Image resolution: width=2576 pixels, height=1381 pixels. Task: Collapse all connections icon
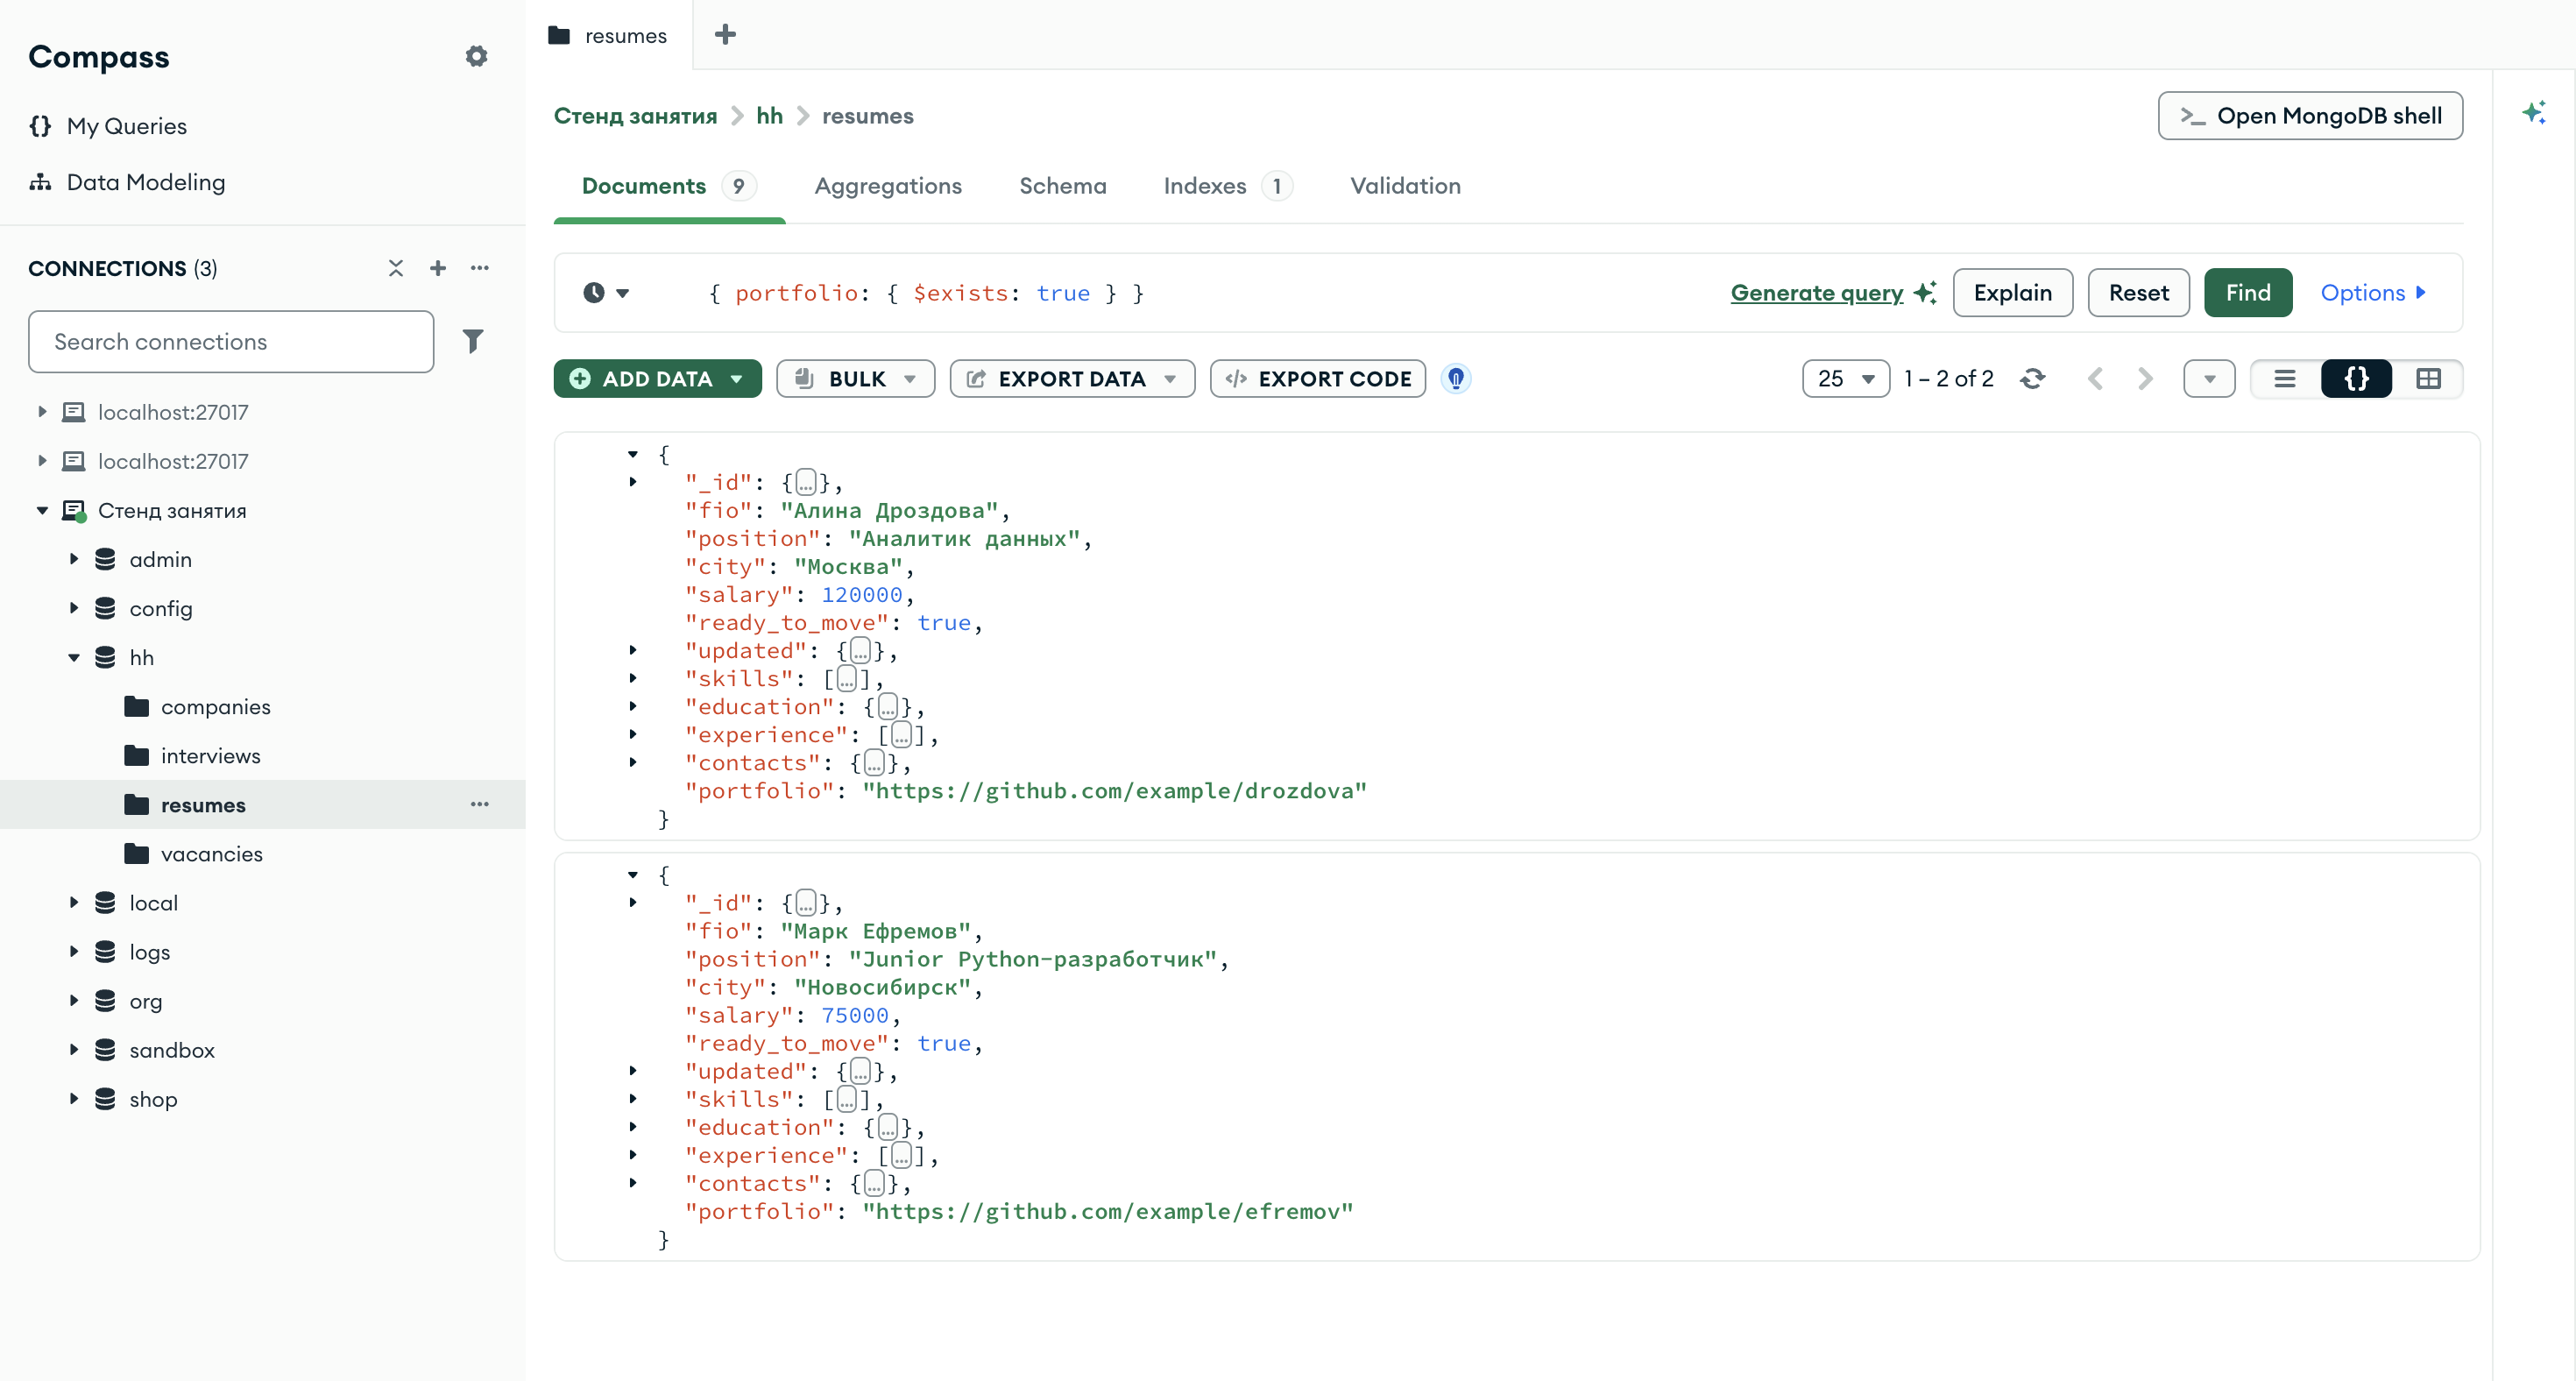(x=396, y=268)
